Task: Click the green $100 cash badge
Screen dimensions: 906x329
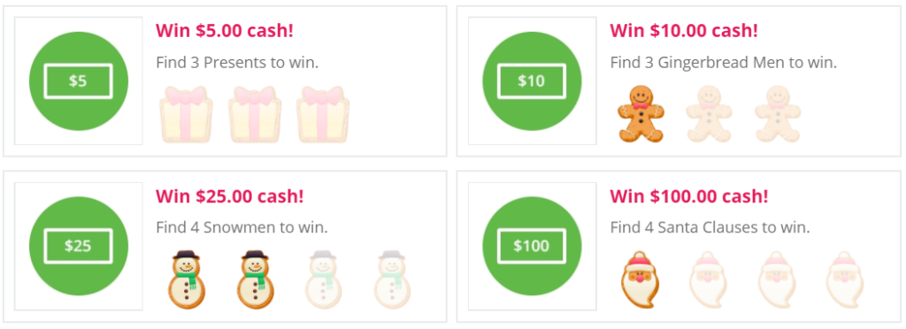Action: pyautogui.click(x=532, y=246)
